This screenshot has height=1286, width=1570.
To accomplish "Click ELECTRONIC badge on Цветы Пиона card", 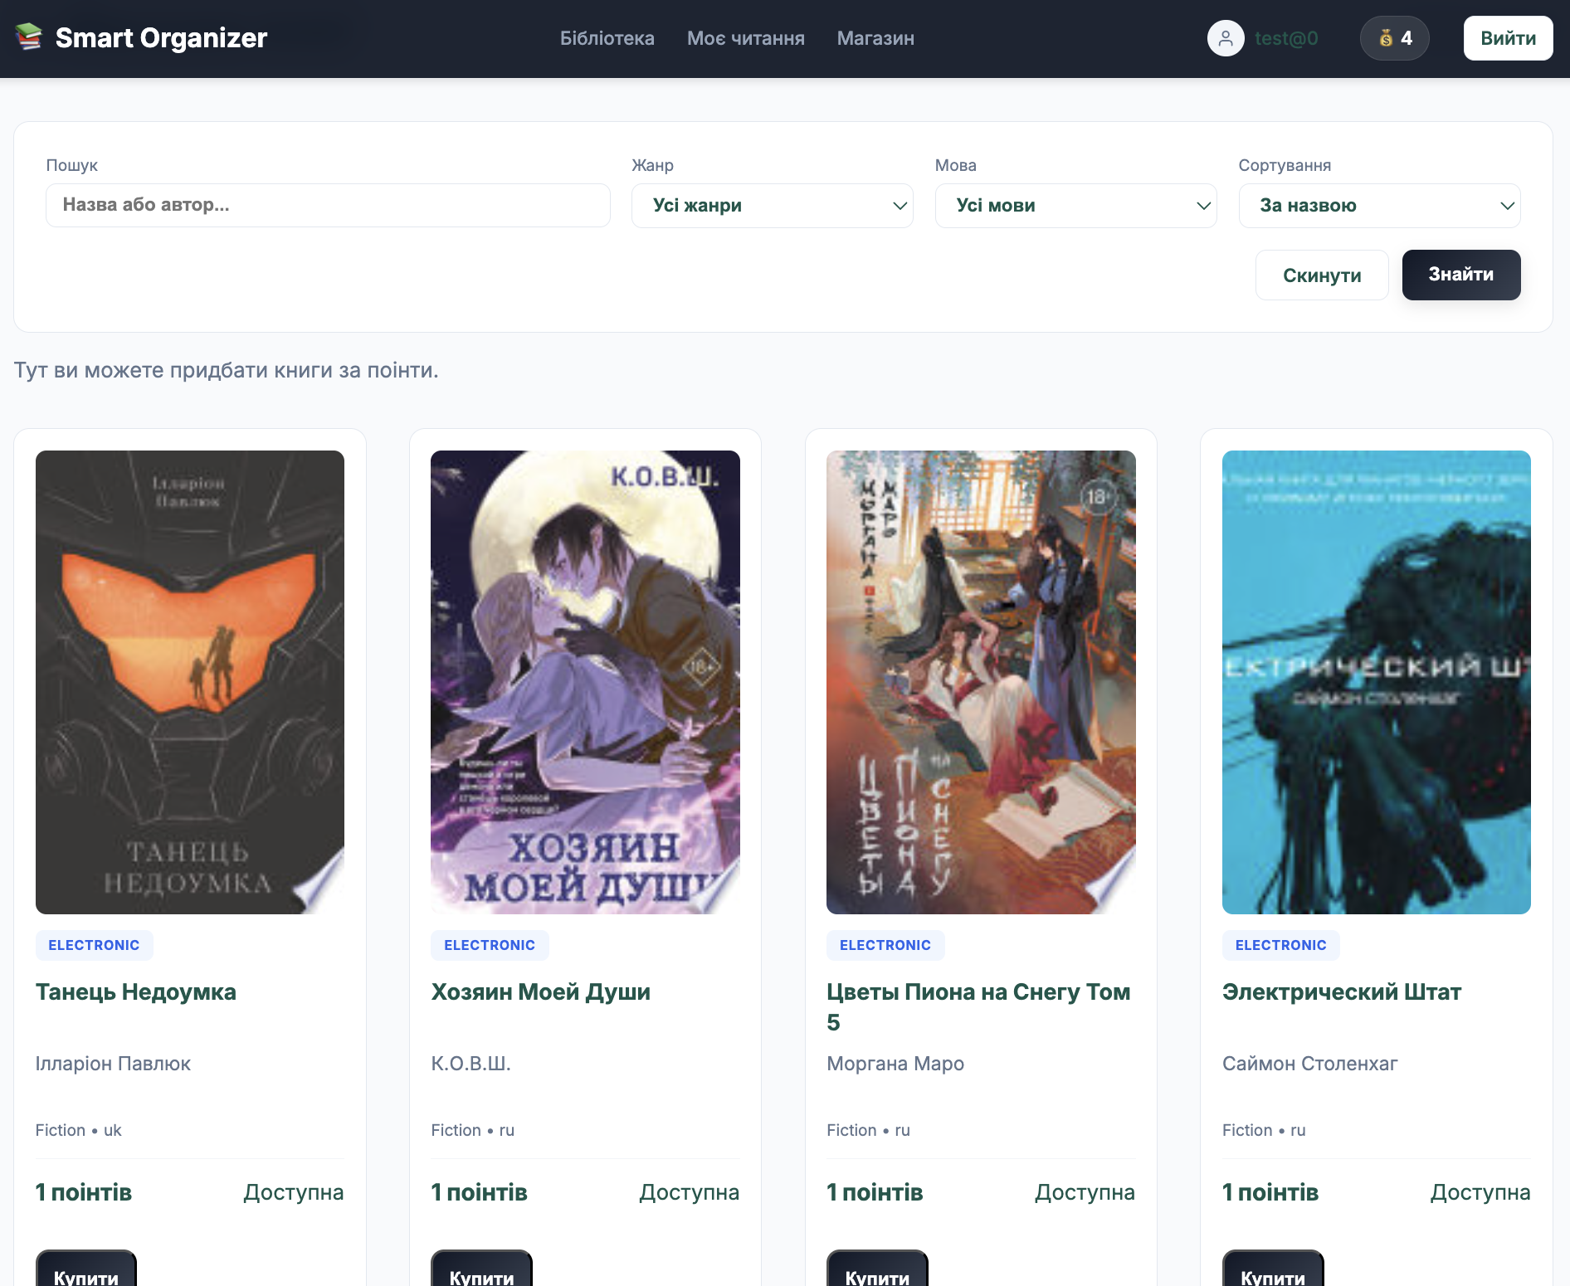I will (x=885, y=945).
